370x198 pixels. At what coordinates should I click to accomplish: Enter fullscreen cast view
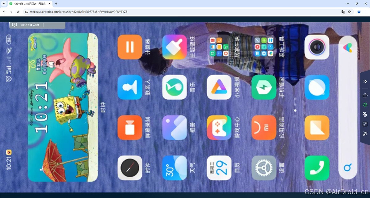click(365, 124)
